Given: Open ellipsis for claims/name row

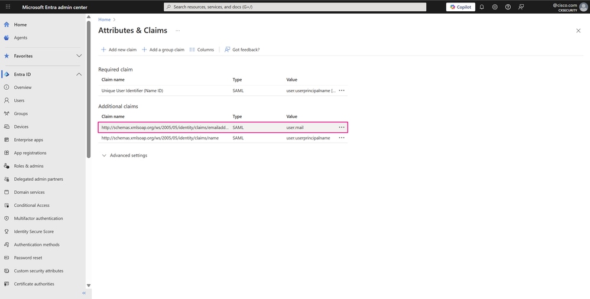Looking at the screenshot, I should [342, 138].
